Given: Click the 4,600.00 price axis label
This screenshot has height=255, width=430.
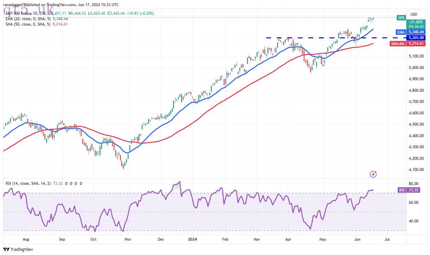Looking at the screenshot, I should 416,113.
